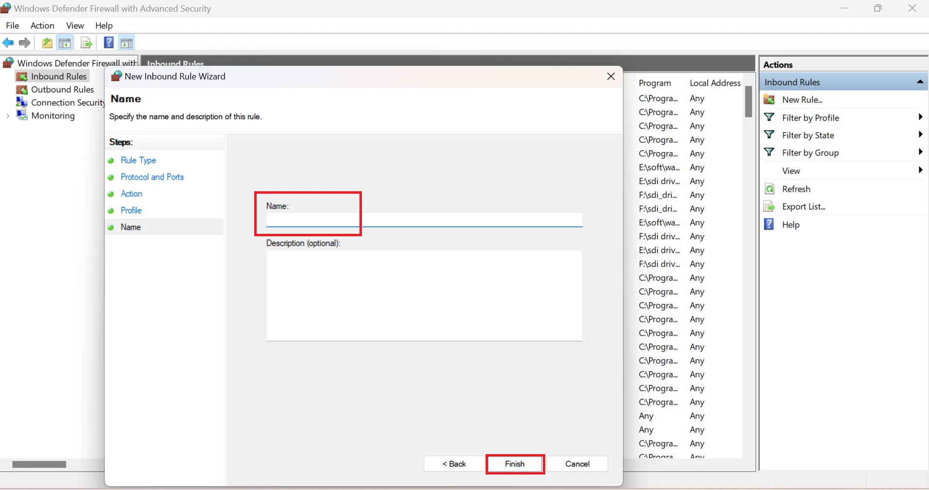Viewport: 929px width, 490px height.
Task: Expand the Monitoring tree node
Action: coord(8,116)
